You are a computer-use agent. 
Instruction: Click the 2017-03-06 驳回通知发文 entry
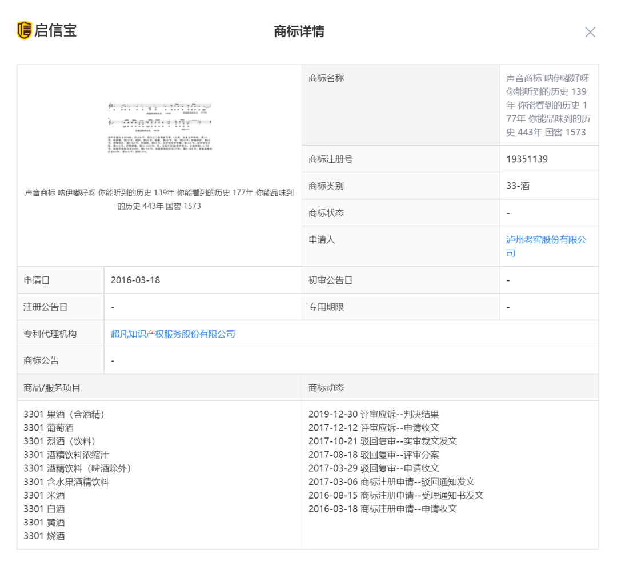[391, 482]
